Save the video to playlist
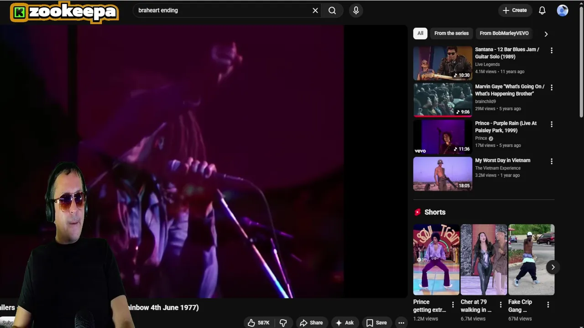Viewport: 584px width, 328px height. pos(376,323)
